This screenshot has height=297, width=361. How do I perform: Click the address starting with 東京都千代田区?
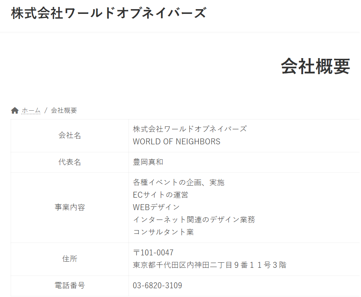[x=209, y=265]
